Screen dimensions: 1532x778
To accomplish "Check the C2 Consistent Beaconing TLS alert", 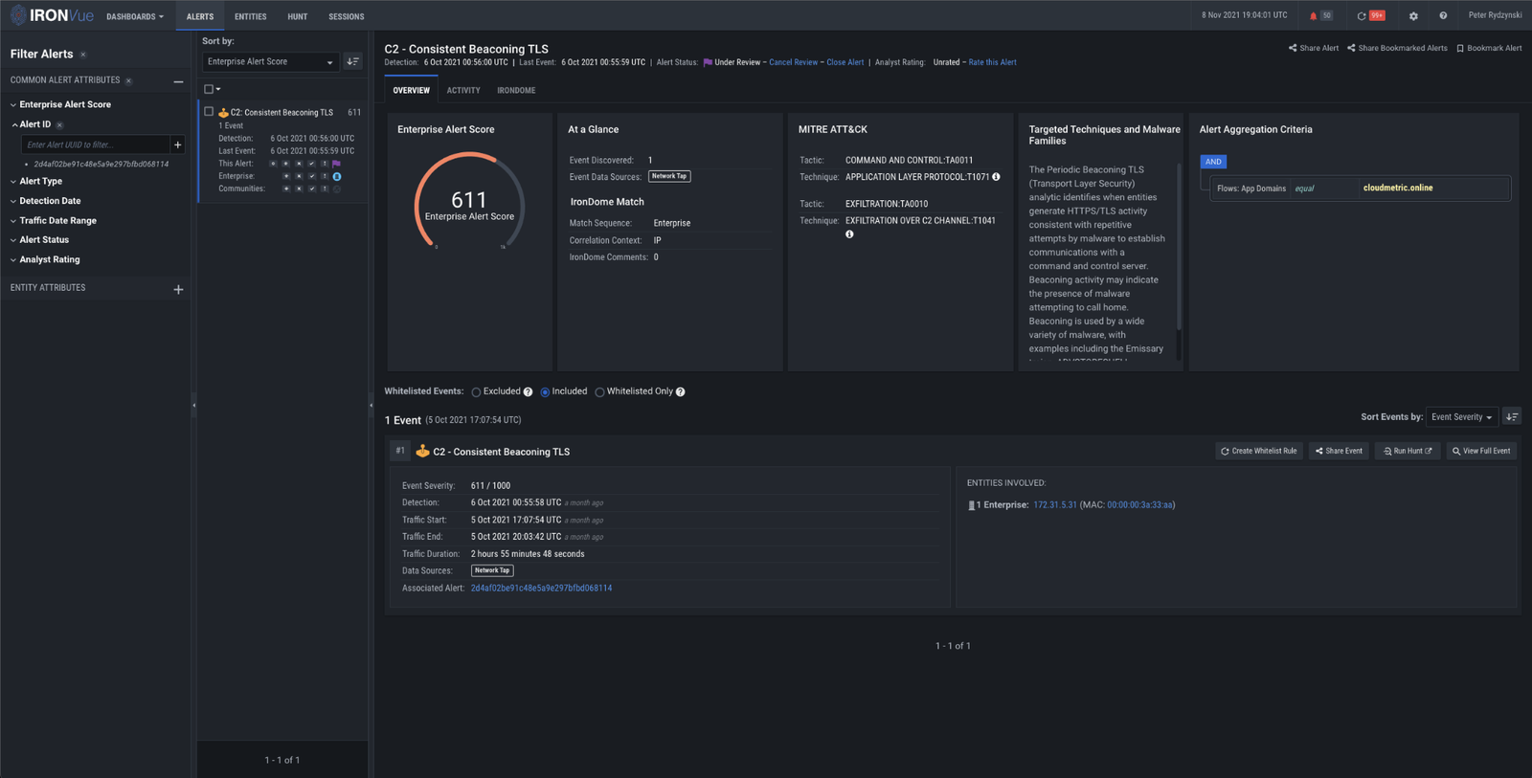I will click(x=209, y=112).
